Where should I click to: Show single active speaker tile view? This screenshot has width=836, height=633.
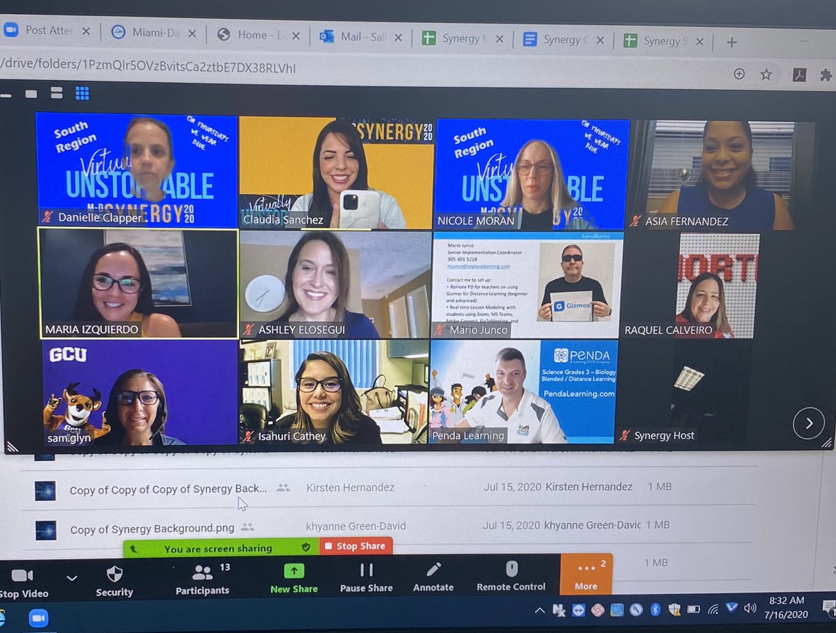[31, 93]
